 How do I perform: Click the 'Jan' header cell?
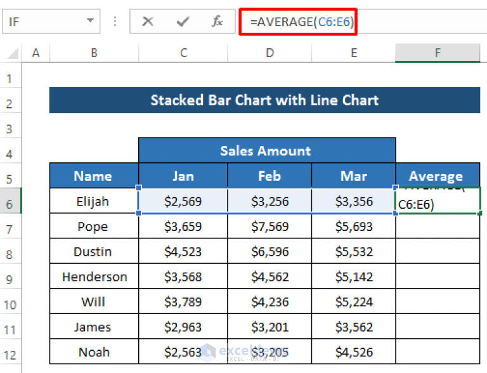pos(183,176)
